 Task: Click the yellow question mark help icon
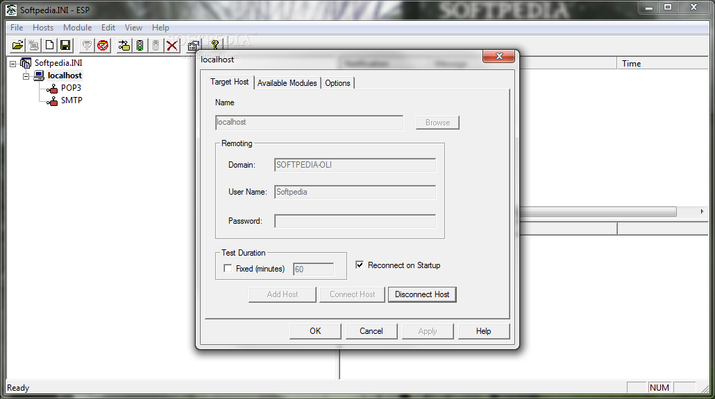(x=214, y=44)
